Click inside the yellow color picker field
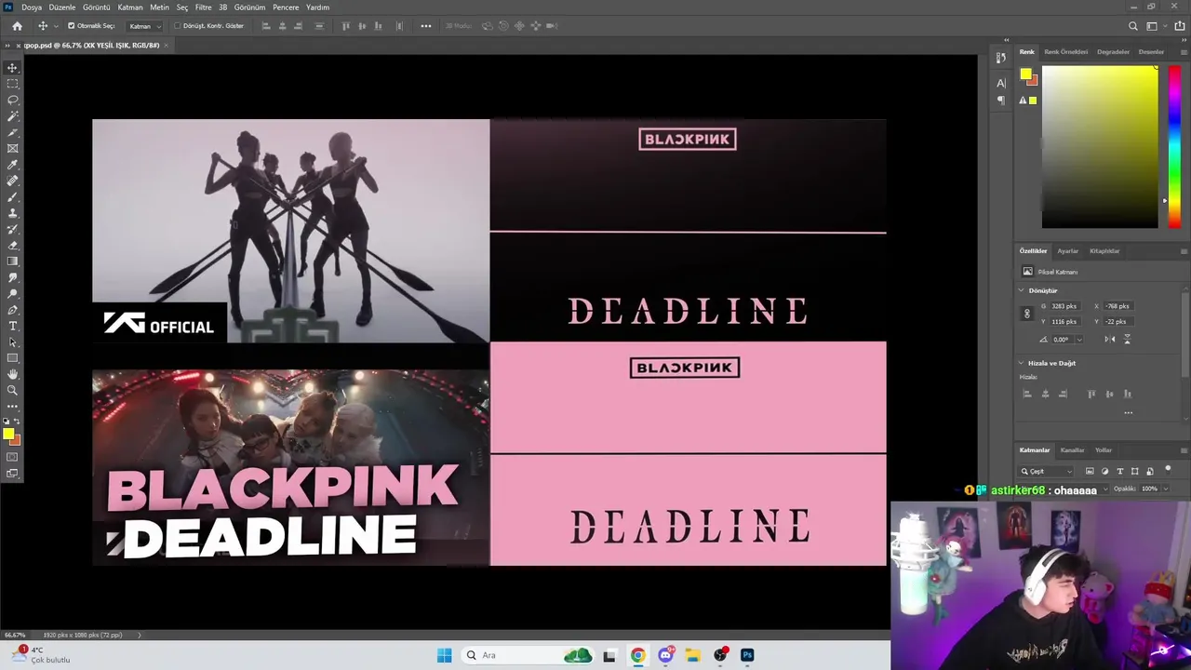1191x670 pixels. point(1099,146)
